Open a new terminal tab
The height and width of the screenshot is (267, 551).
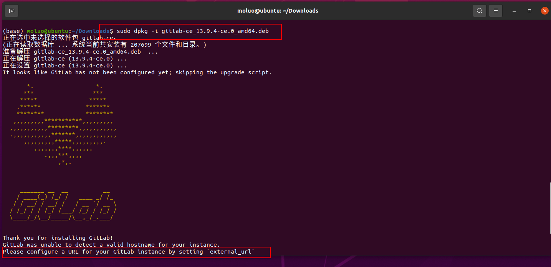[x=12, y=11]
